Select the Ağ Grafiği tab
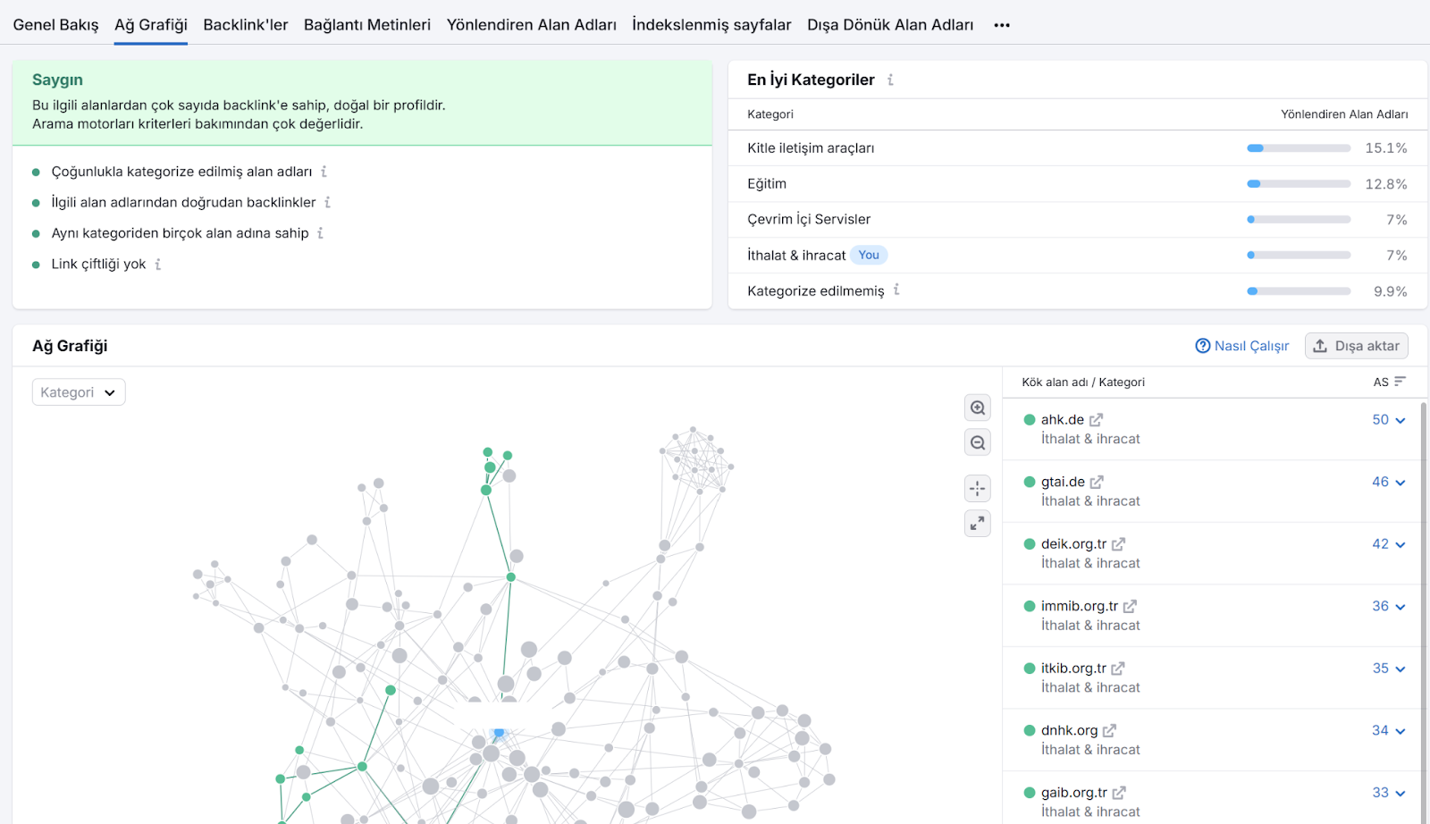This screenshot has height=824, width=1430. (x=151, y=25)
